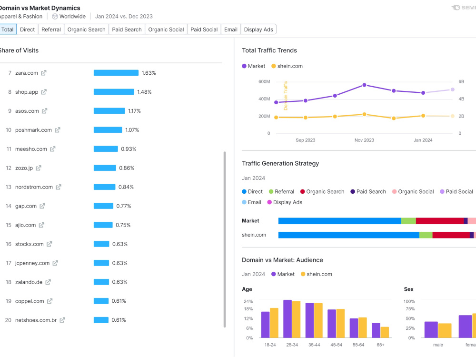
Task: Click the 0.93% value for meesho.com
Action: [x=129, y=149]
